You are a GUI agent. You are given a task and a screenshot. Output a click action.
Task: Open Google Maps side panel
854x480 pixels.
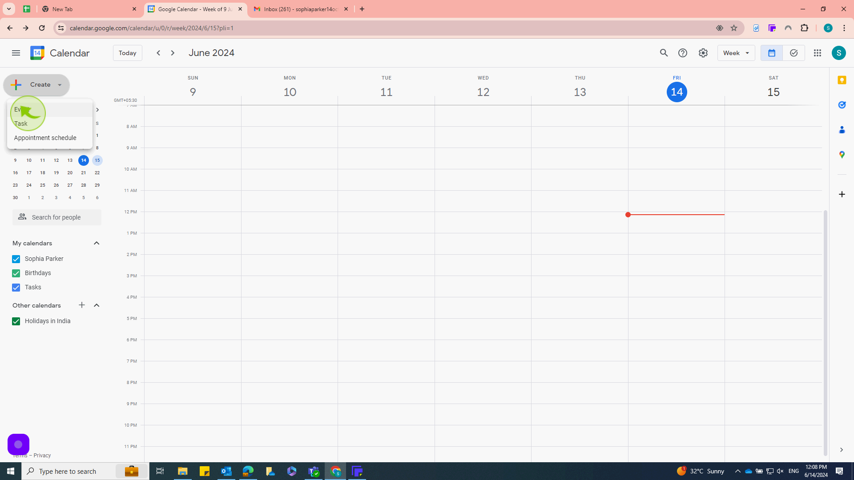(842, 155)
